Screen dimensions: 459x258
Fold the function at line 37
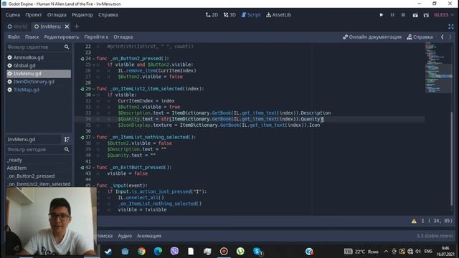tap(94, 137)
